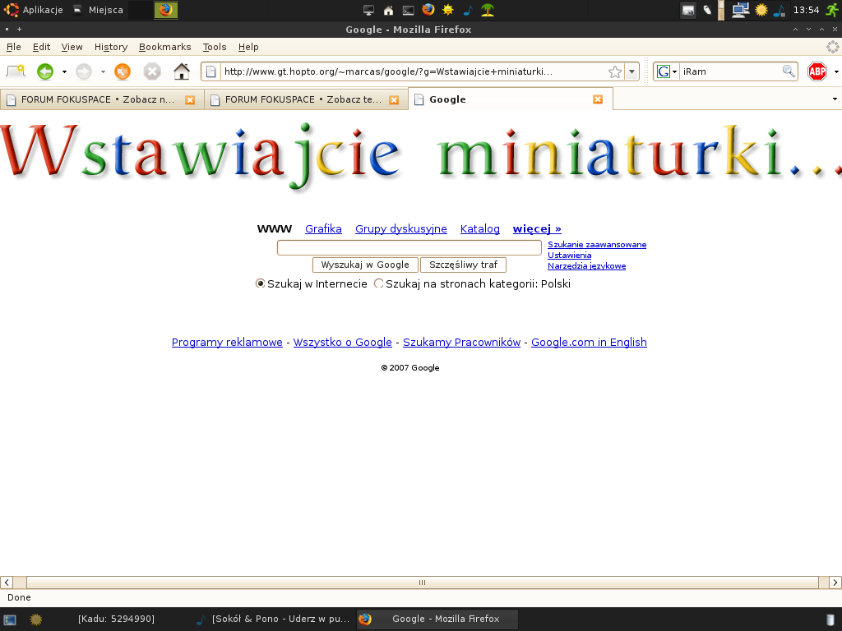The width and height of the screenshot is (842, 631).
Task: Click the greyed Forward arrow button
Action: click(x=84, y=71)
